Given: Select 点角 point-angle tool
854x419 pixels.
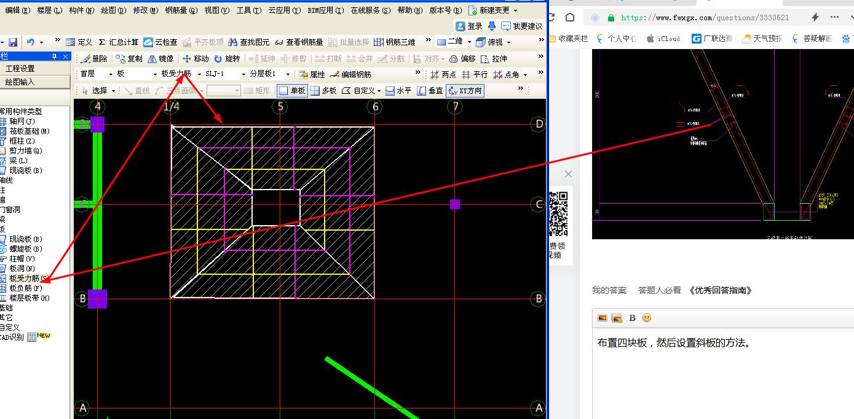Looking at the screenshot, I should point(507,74).
